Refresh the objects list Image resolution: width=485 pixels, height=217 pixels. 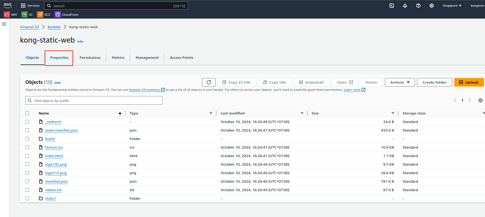coord(209,82)
